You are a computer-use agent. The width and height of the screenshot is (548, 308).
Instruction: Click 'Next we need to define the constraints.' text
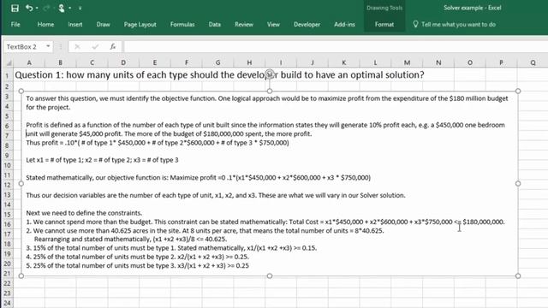point(84,213)
